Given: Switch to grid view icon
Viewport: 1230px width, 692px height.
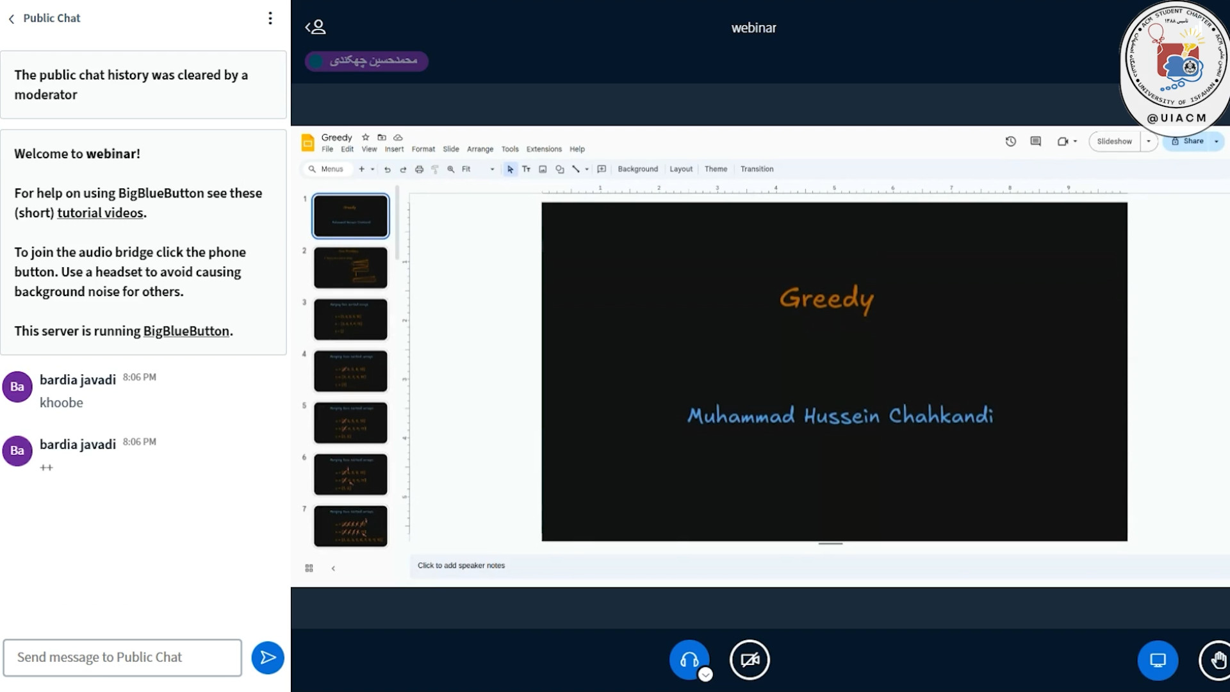Looking at the screenshot, I should pos(309,568).
